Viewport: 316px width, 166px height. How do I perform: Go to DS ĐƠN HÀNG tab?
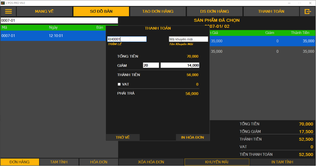215,12
